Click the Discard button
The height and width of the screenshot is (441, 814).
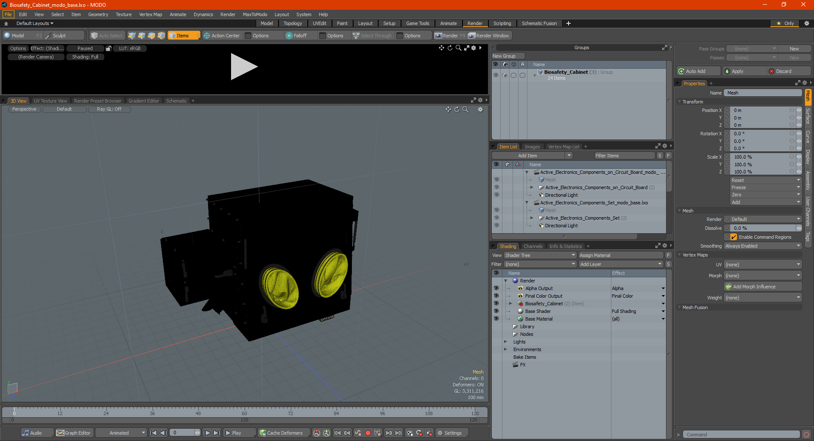pyautogui.click(x=788, y=71)
